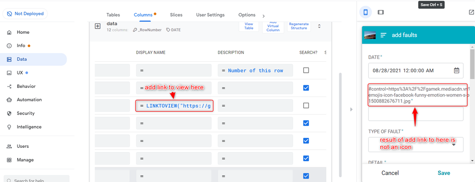Click the Number of this row description field
This screenshot has width=475, height=182.
tap(255, 70)
